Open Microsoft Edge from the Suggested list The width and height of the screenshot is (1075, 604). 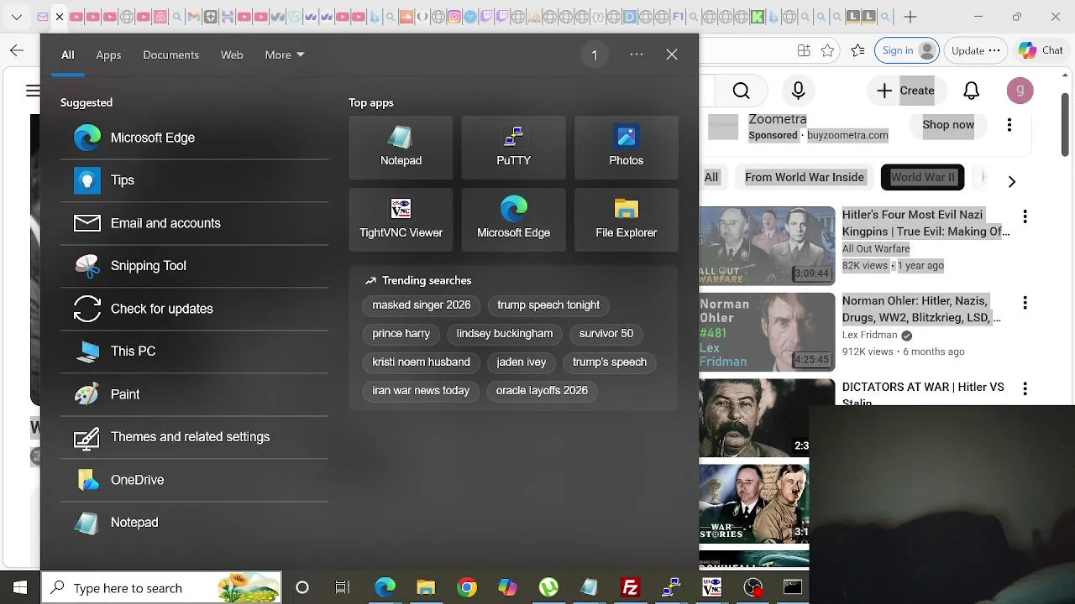[x=194, y=138]
